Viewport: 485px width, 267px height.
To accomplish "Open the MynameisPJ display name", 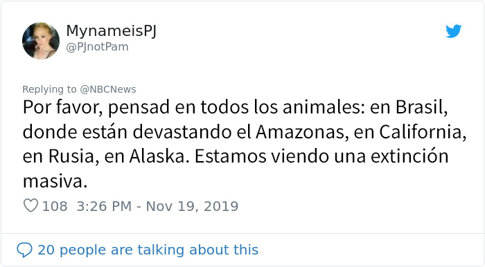I will (112, 31).
